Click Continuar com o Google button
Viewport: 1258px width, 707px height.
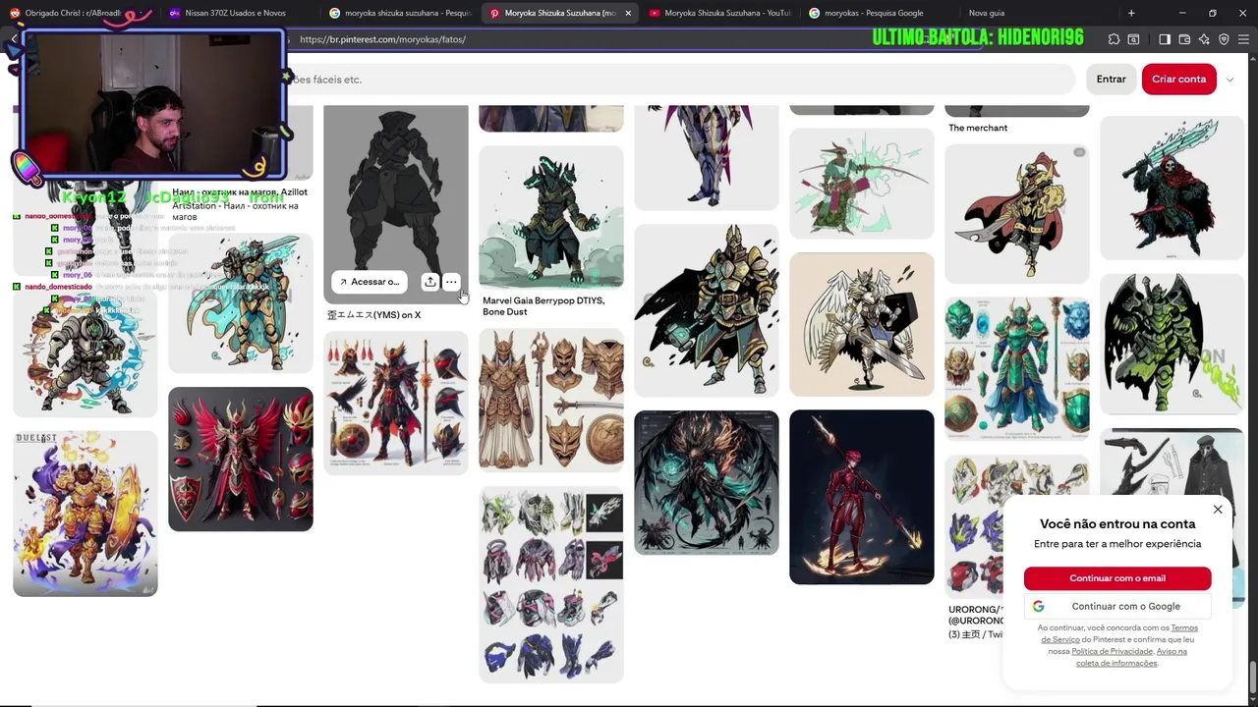[1117, 606]
